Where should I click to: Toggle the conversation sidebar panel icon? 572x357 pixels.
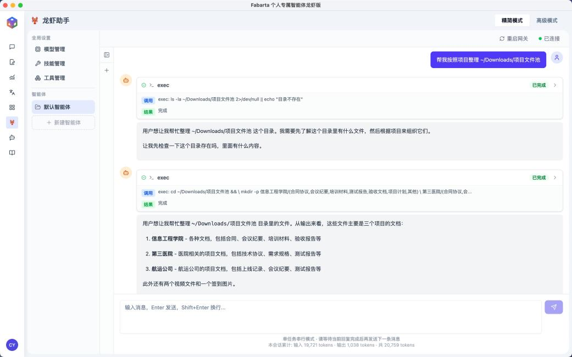click(107, 55)
